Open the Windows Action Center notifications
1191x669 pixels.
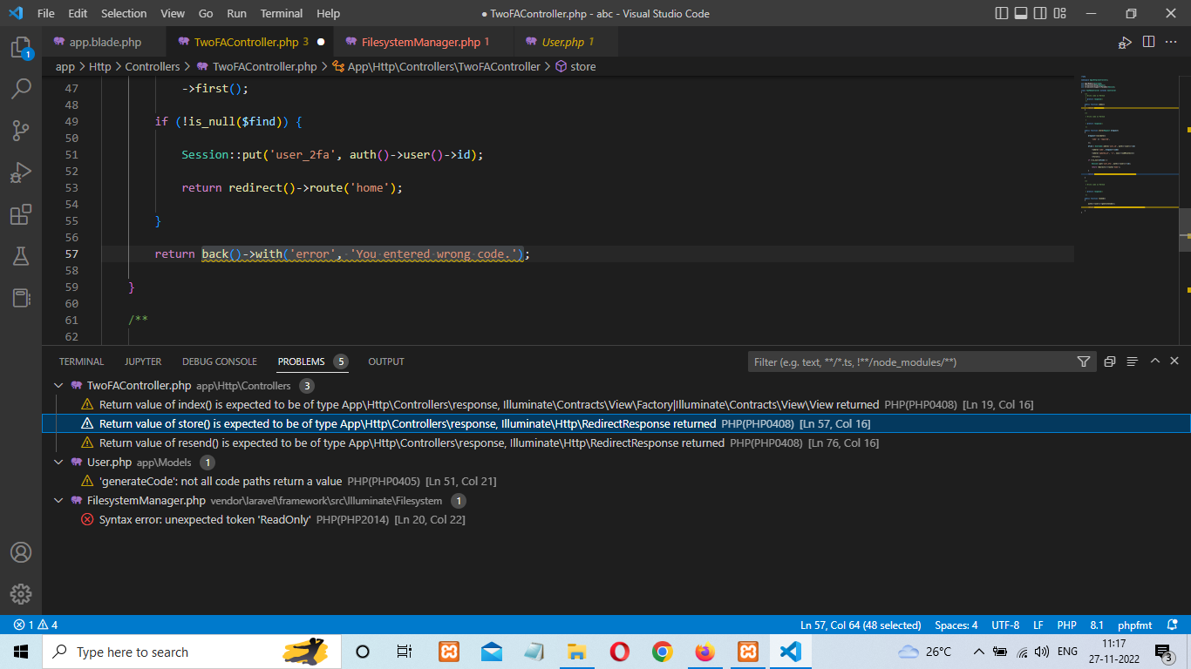(1163, 652)
